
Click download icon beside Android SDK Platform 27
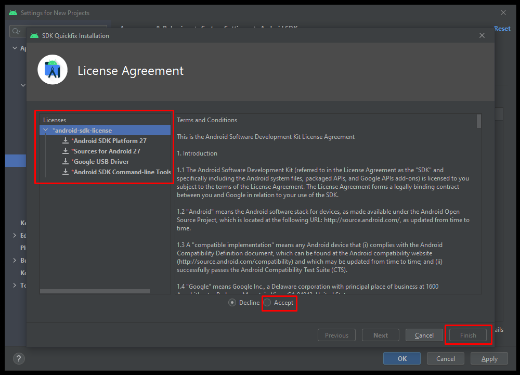click(x=66, y=140)
